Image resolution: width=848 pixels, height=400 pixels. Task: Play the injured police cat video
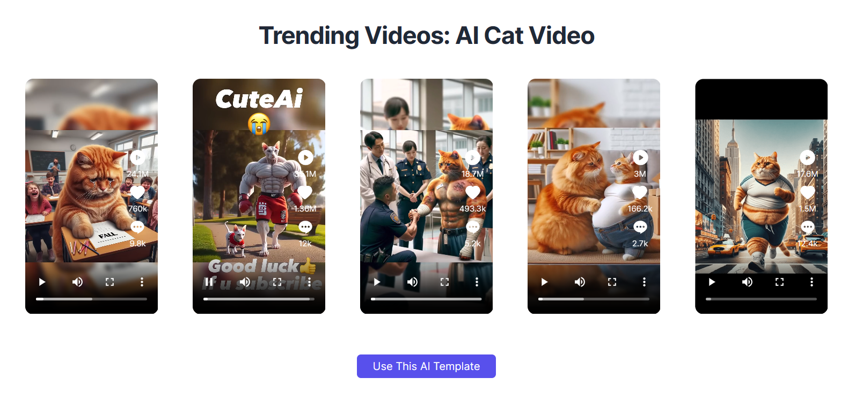pos(377,282)
